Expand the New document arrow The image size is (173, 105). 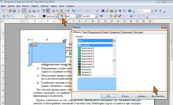[7, 11]
